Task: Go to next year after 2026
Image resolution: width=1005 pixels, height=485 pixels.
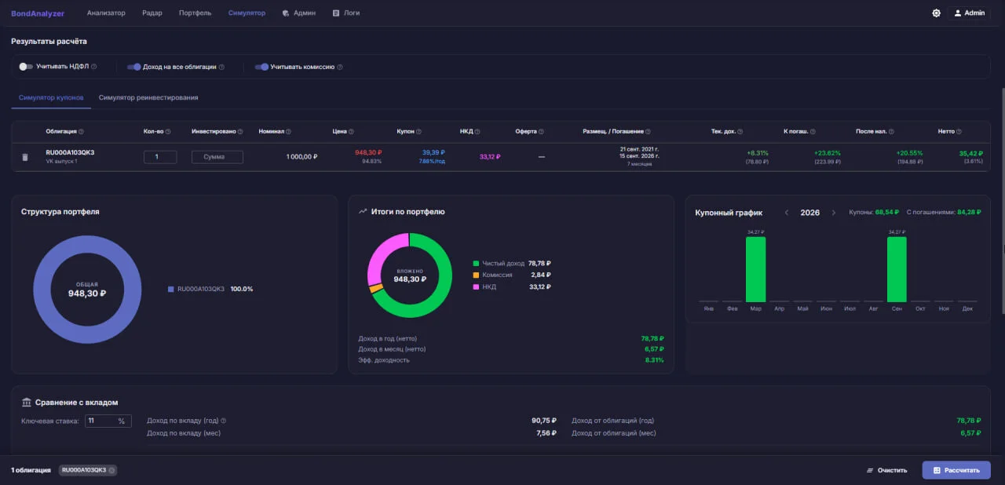Action: click(834, 213)
